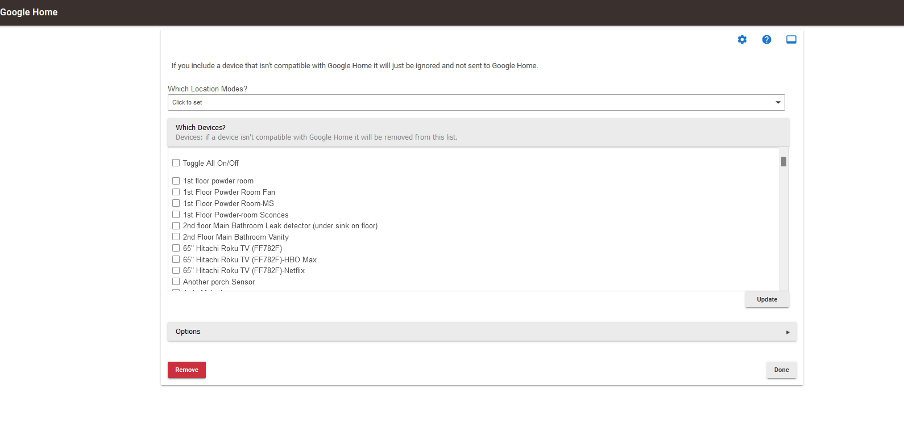904x427 pixels.
Task: Select 2nd Floor Main Bathroom Vanity checkbox
Action: [x=176, y=237]
